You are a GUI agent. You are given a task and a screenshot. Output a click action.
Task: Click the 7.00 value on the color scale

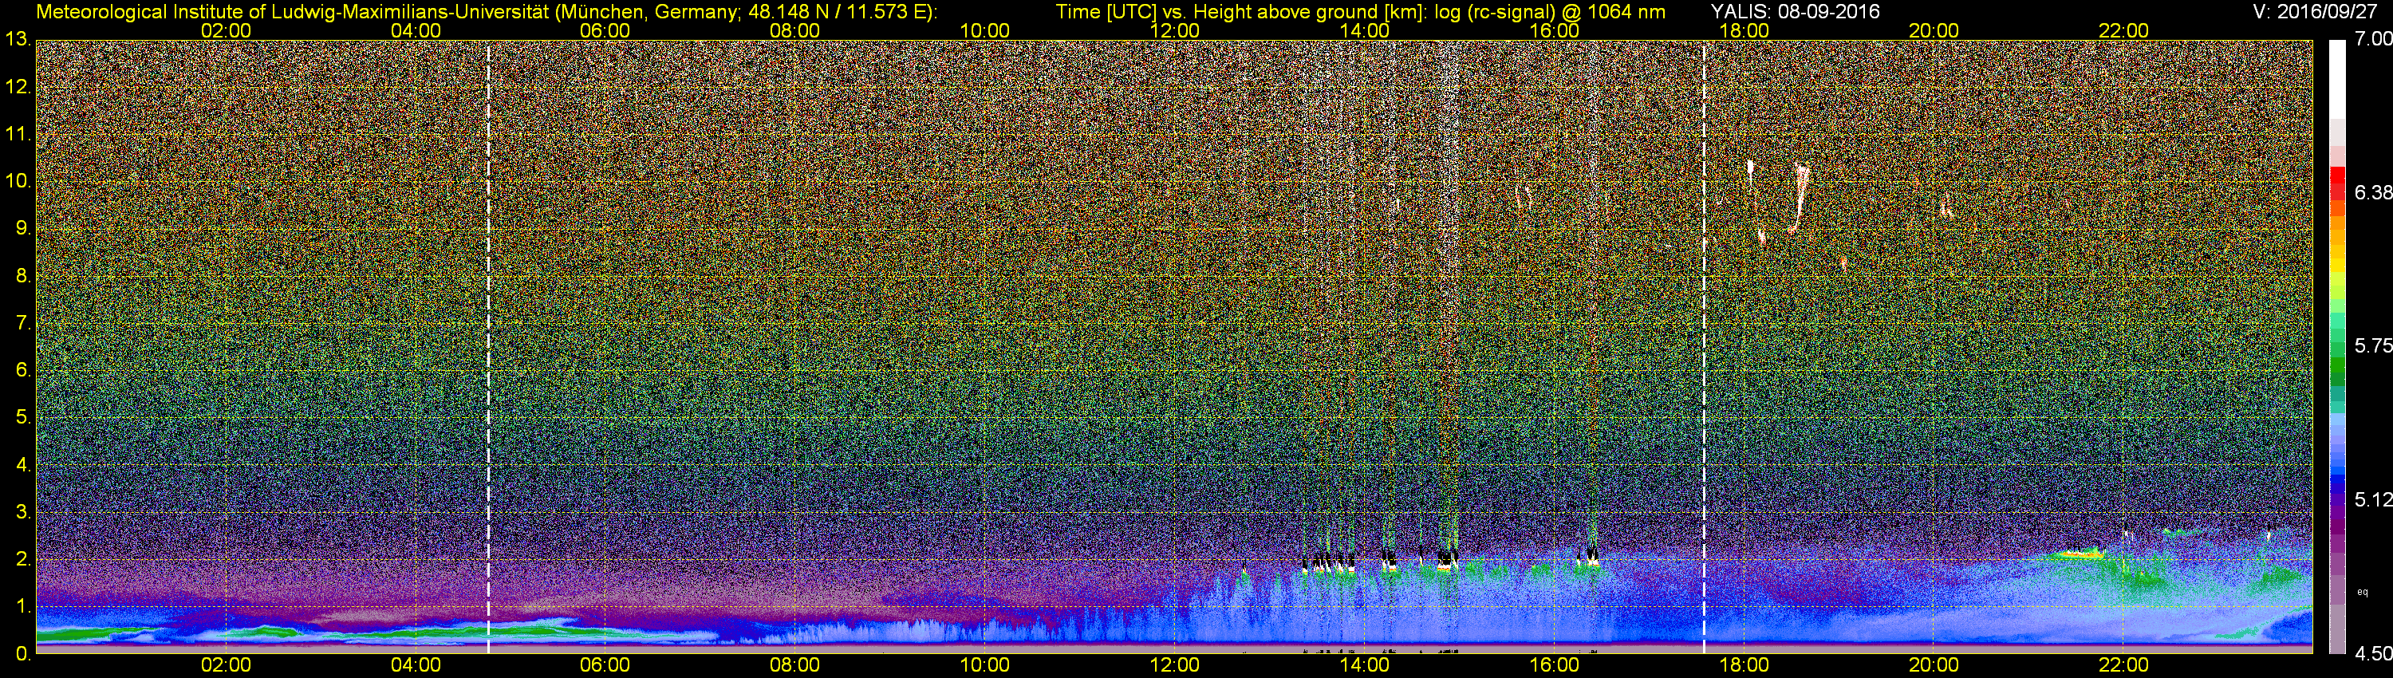[x=2374, y=39]
